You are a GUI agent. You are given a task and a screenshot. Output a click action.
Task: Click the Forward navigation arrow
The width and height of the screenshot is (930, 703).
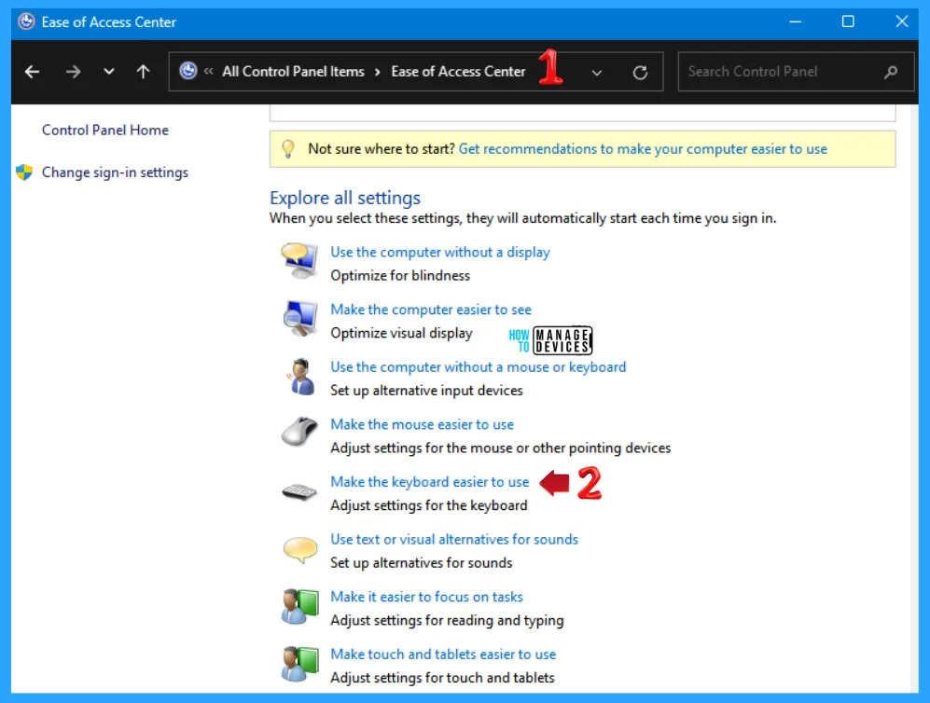[73, 72]
